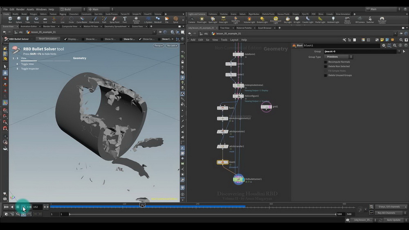This screenshot has height=230, width=409.
Task: Select the Null shelf tool
Action: point(54,20)
